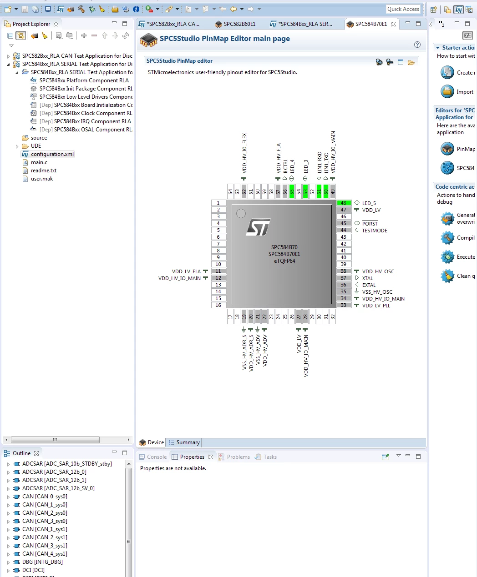Screen dimensions: 477x577
Task: Click the External Tools run icon
Action: click(149, 9)
